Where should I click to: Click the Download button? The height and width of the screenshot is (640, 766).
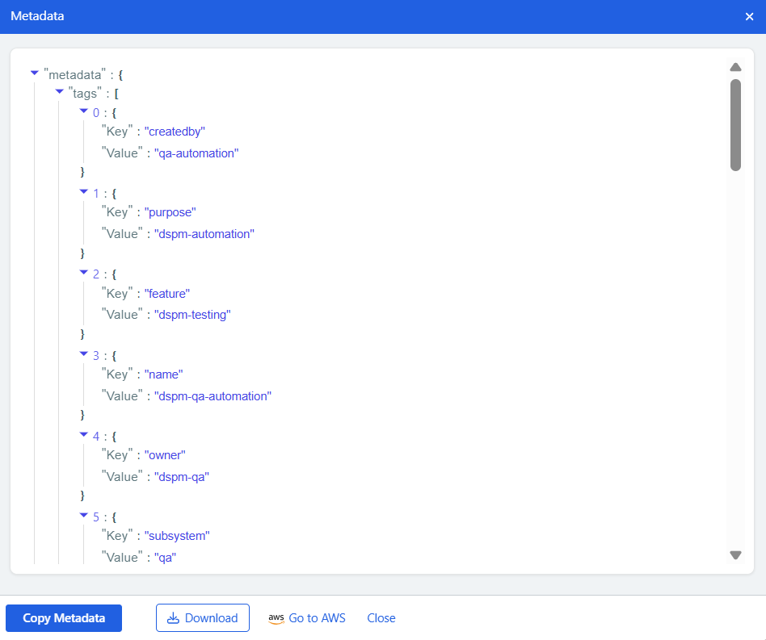202,617
